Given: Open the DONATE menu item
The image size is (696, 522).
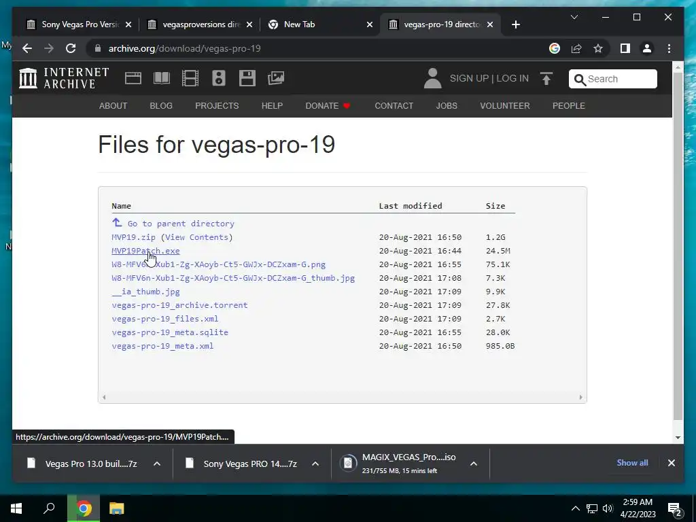Looking at the screenshot, I should 328,105.
